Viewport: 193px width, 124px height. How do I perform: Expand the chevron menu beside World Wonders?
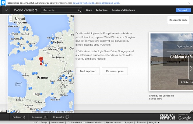point(6,10)
